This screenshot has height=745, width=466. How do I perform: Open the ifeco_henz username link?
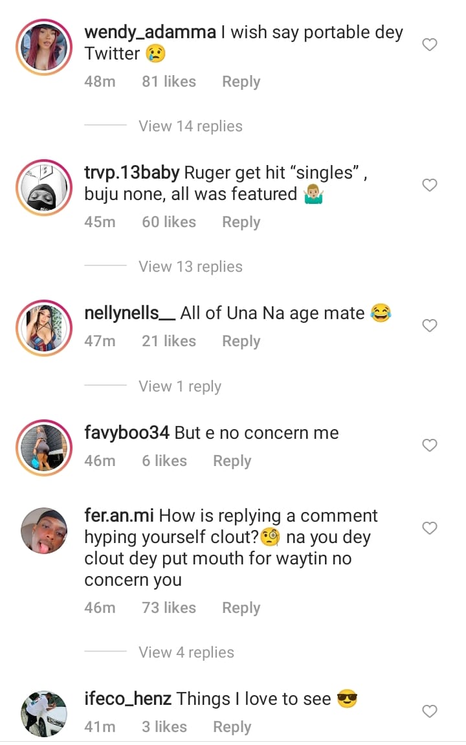click(128, 699)
